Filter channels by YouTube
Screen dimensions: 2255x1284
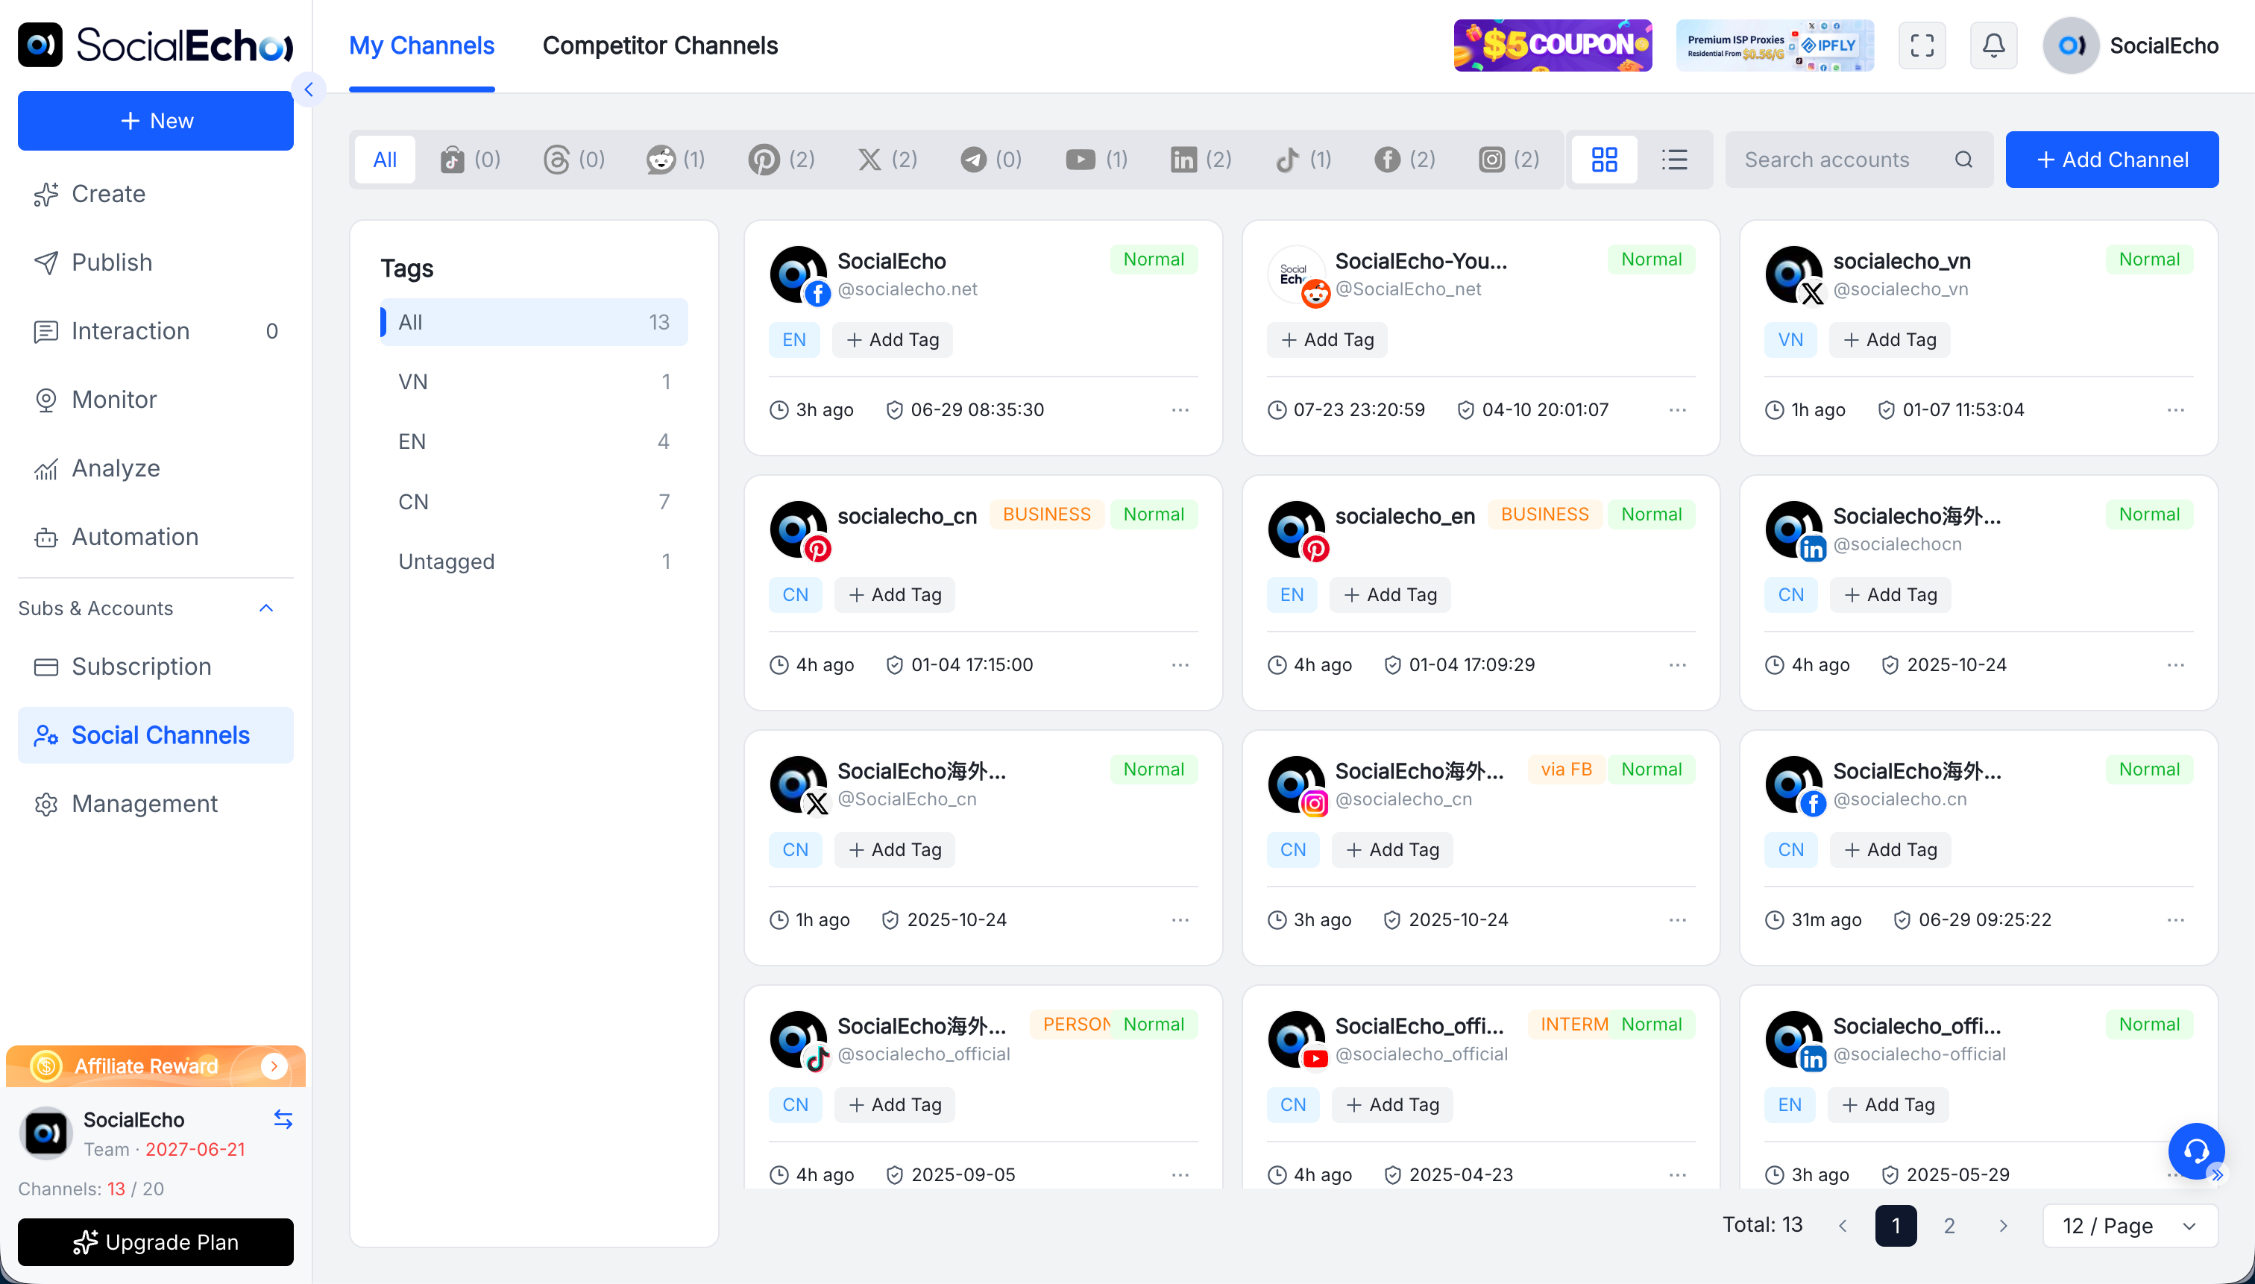pyautogui.click(x=1097, y=160)
